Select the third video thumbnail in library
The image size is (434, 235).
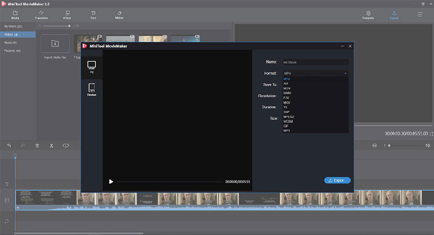pyautogui.click(x=153, y=39)
